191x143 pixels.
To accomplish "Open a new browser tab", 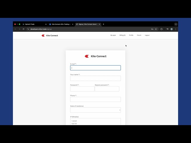I will (x=104, y=24).
